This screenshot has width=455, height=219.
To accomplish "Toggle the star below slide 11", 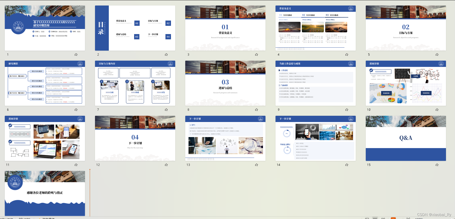I will pyautogui.click(x=76, y=165).
